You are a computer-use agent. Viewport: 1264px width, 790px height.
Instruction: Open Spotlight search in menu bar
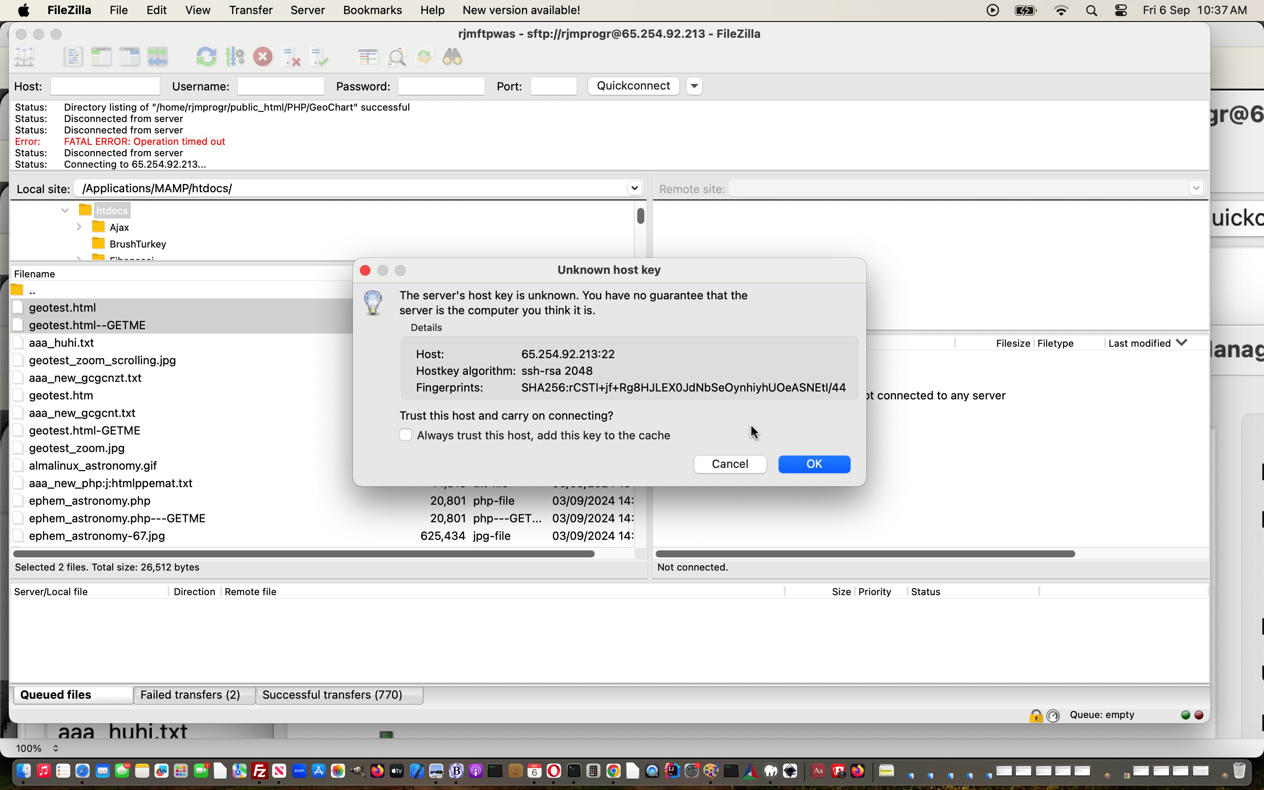pos(1091,11)
